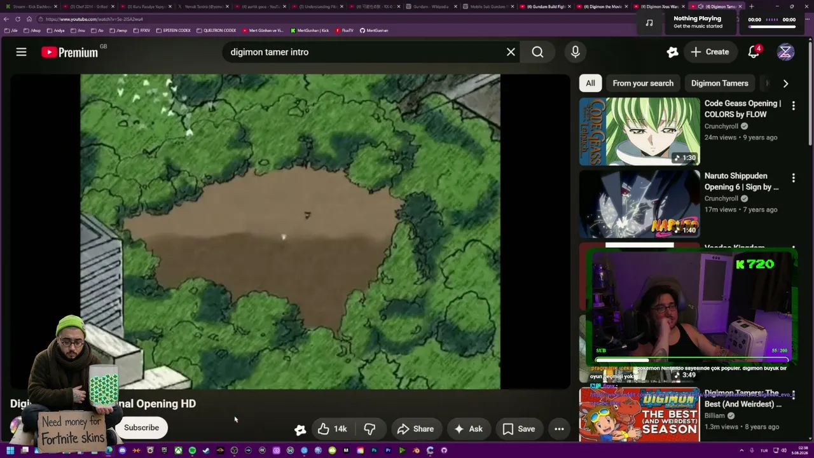Open the 'Naruto Shippuden Opening 6' title
The image size is (814, 458).
[x=742, y=181]
